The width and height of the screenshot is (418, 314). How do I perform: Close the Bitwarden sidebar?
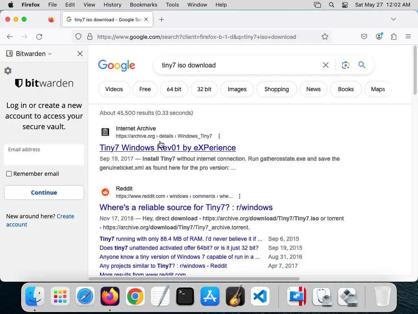point(80,54)
